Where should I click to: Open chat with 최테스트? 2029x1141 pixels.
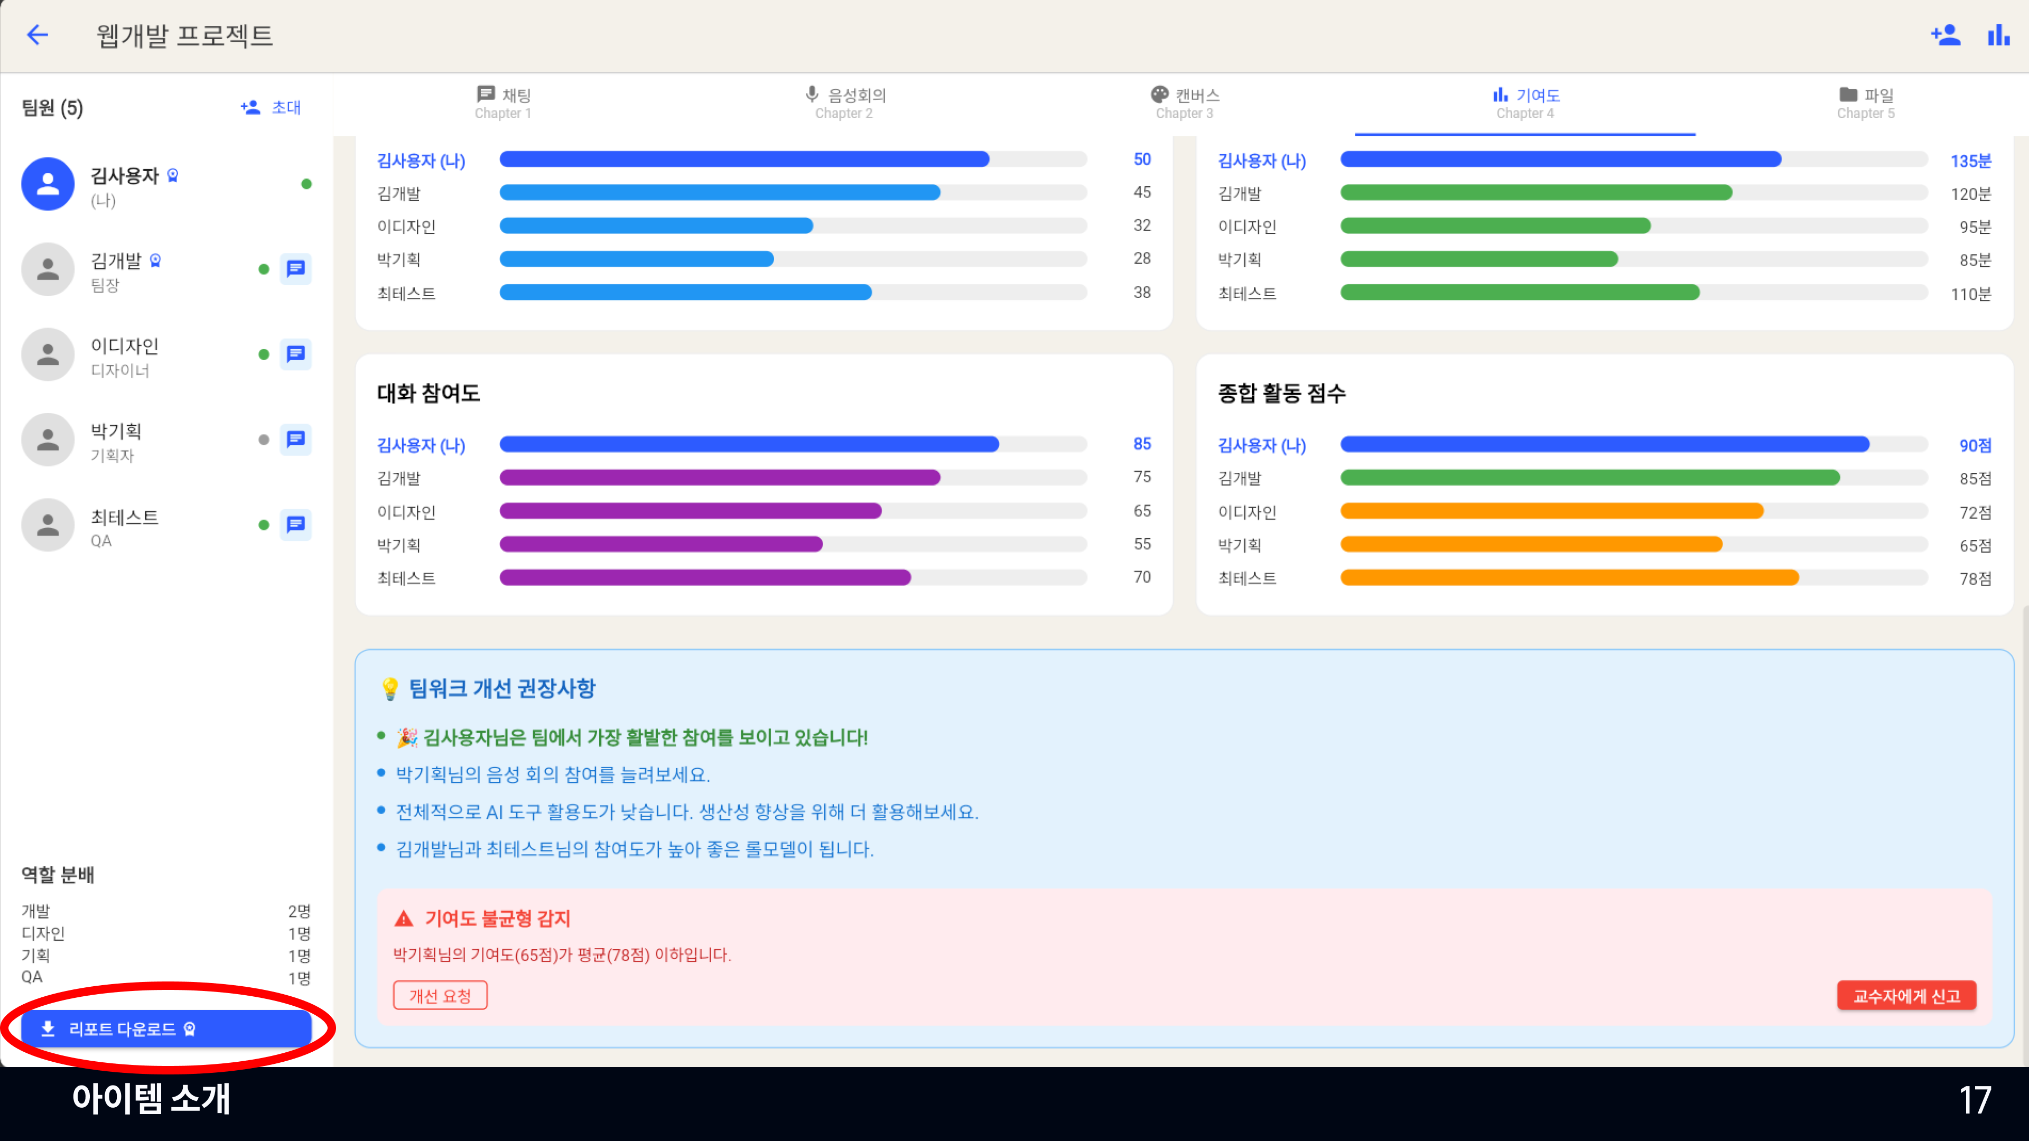click(295, 525)
